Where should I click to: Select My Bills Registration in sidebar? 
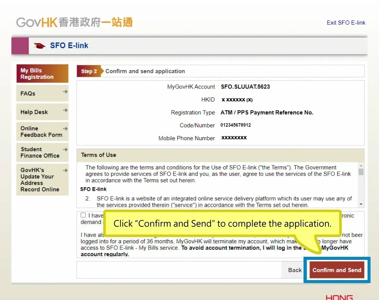[42, 74]
